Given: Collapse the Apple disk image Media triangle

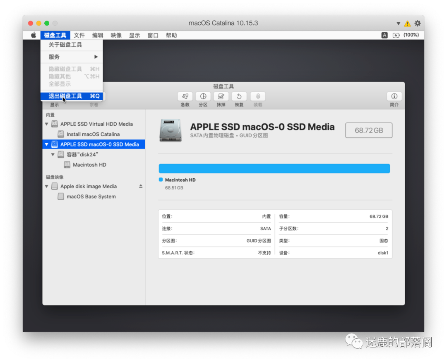Looking at the screenshot, I should pyautogui.click(x=46, y=187).
